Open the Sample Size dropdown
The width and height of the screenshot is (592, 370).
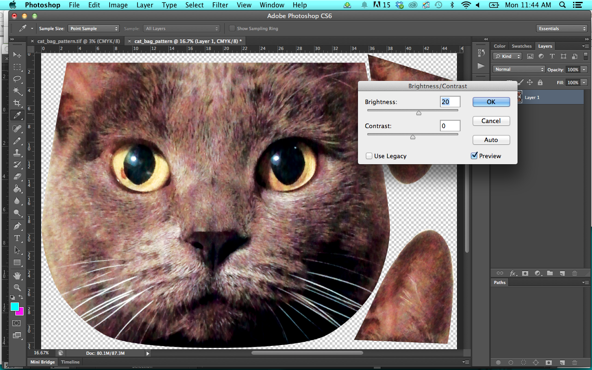pyautogui.click(x=93, y=28)
